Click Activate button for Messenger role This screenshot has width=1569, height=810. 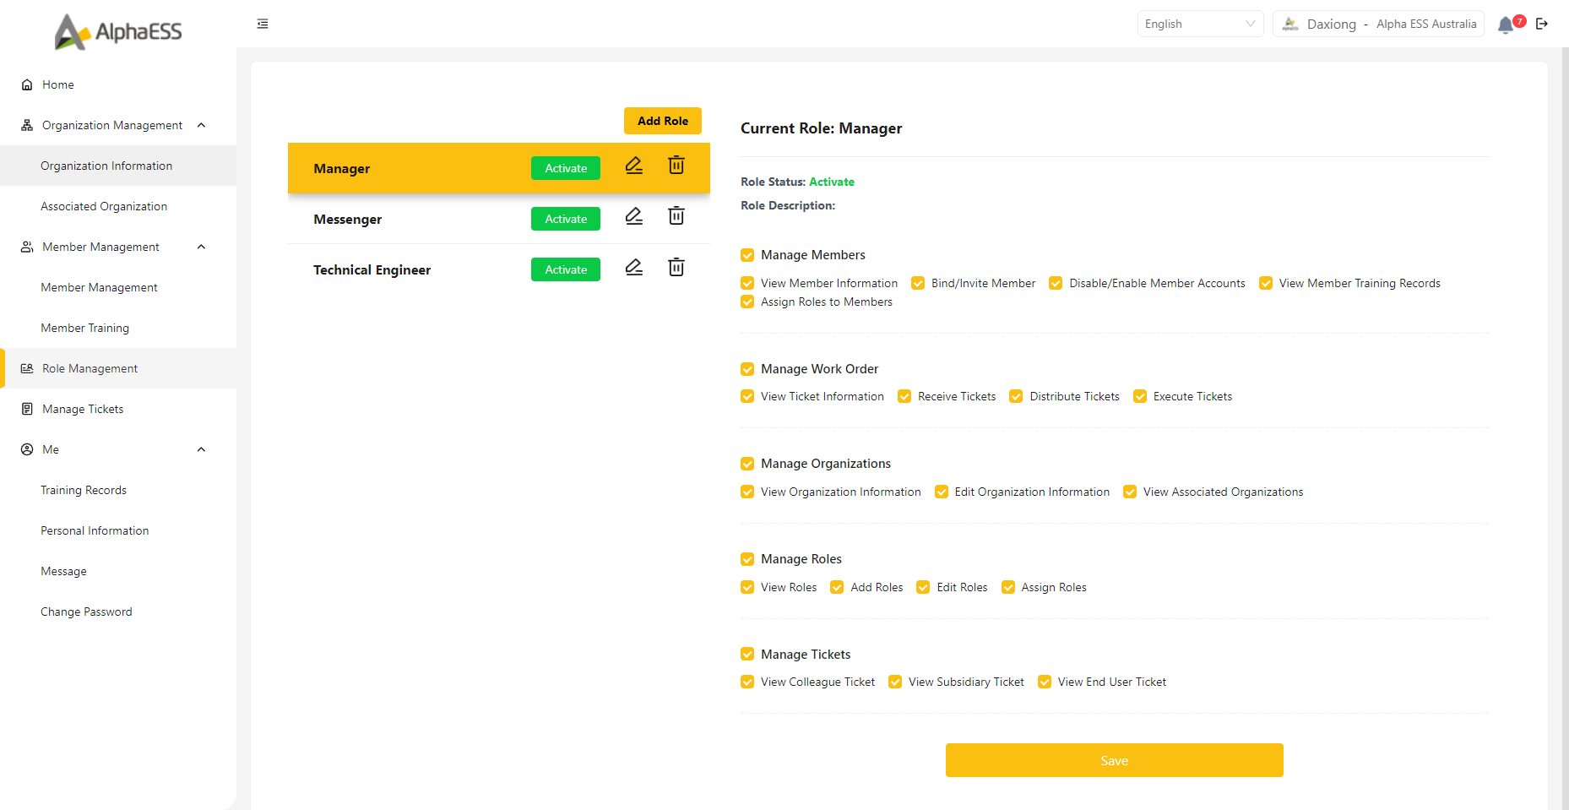[565, 219]
